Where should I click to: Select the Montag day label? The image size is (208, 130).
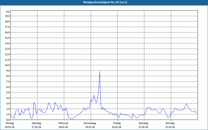10,123
